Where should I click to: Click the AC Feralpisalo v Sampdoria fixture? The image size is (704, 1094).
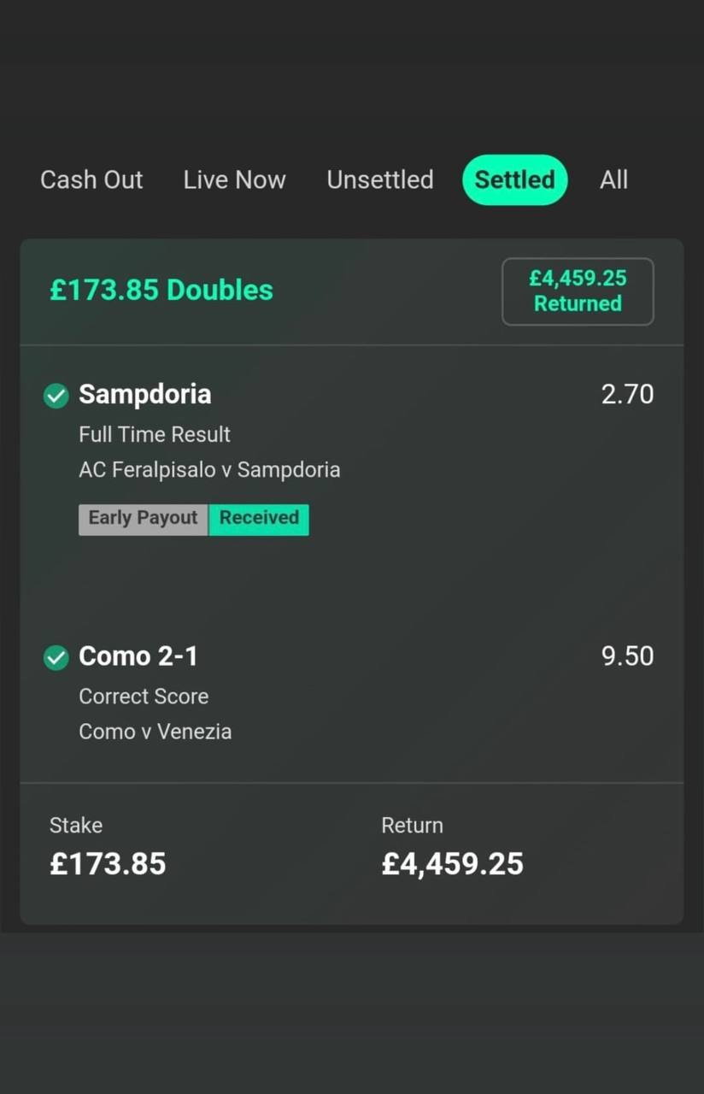coord(209,469)
